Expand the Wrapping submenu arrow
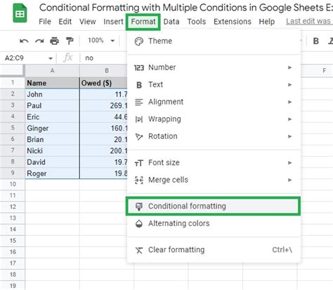The width and height of the screenshot is (333, 290). point(290,119)
